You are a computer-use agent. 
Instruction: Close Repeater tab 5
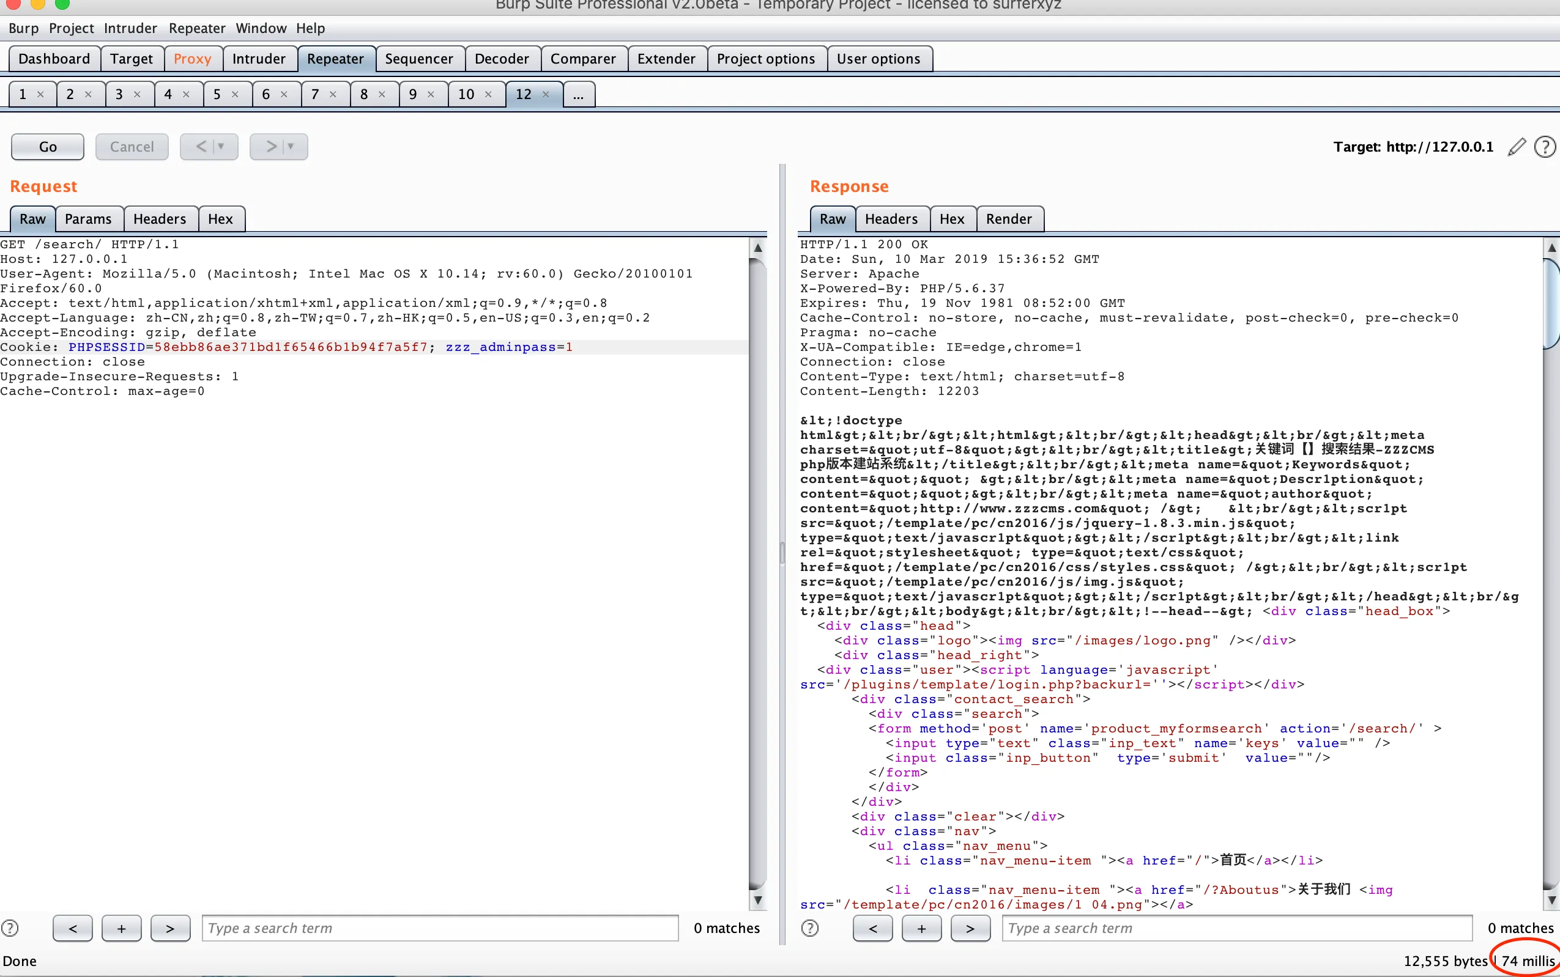tap(236, 94)
